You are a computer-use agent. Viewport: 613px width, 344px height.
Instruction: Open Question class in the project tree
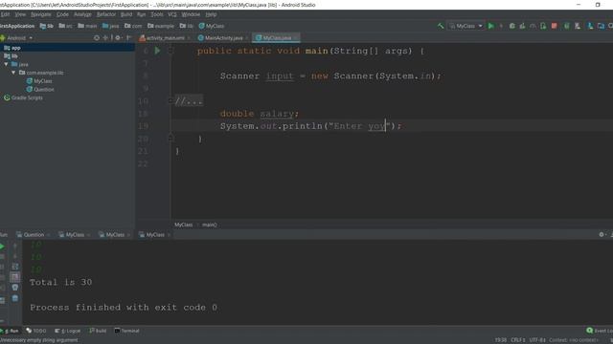(x=40, y=89)
